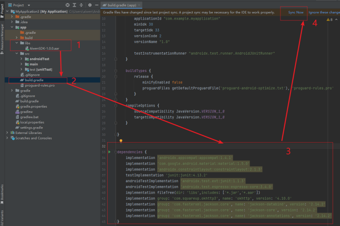The width and height of the screenshot is (340, 226).
Task: Select the app build.gradle file
Action: pyautogui.click(x=32, y=80)
